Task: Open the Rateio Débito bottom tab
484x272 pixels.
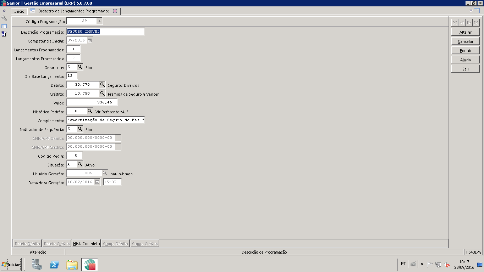Action: tap(27, 243)
